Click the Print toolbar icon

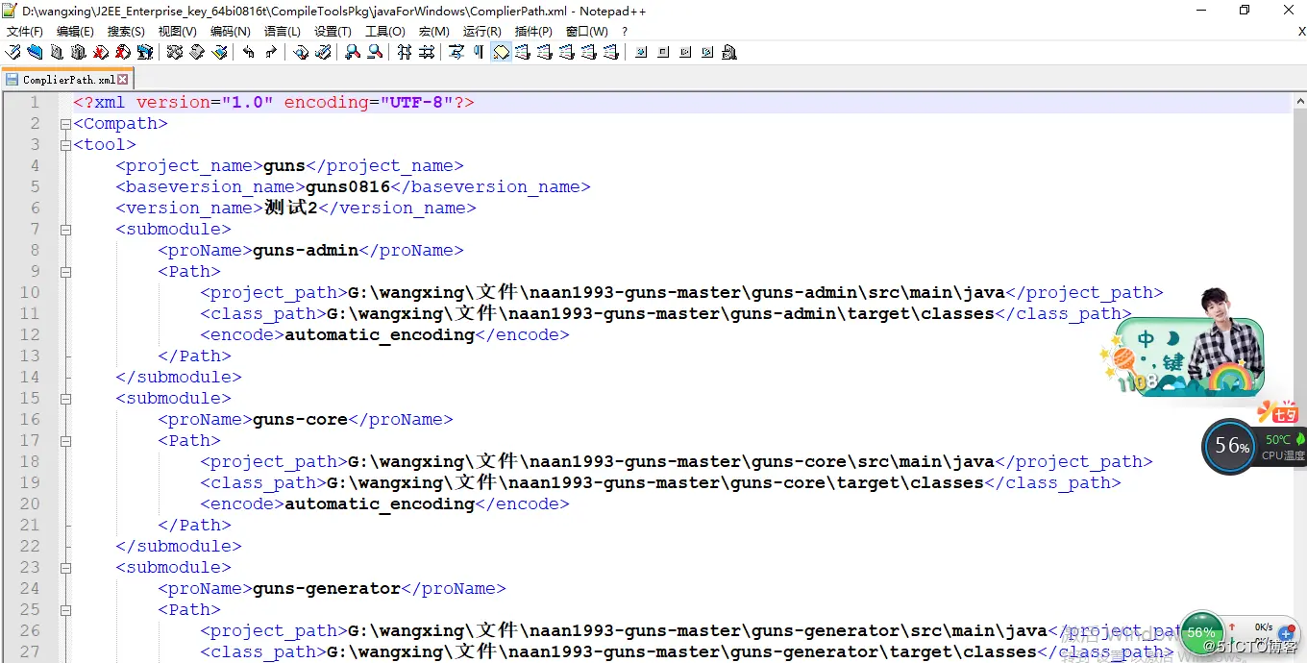145,52
